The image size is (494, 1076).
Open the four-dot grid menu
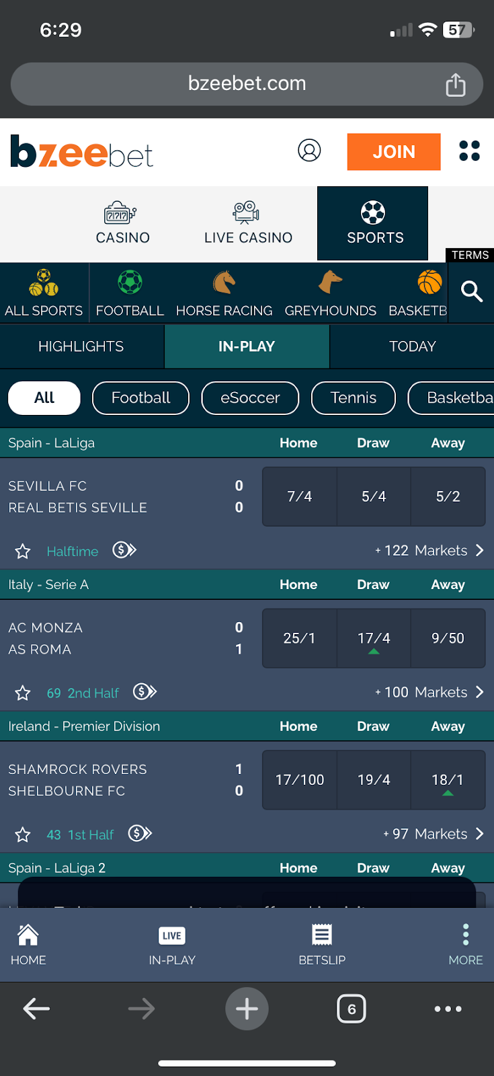coord(469,151)
